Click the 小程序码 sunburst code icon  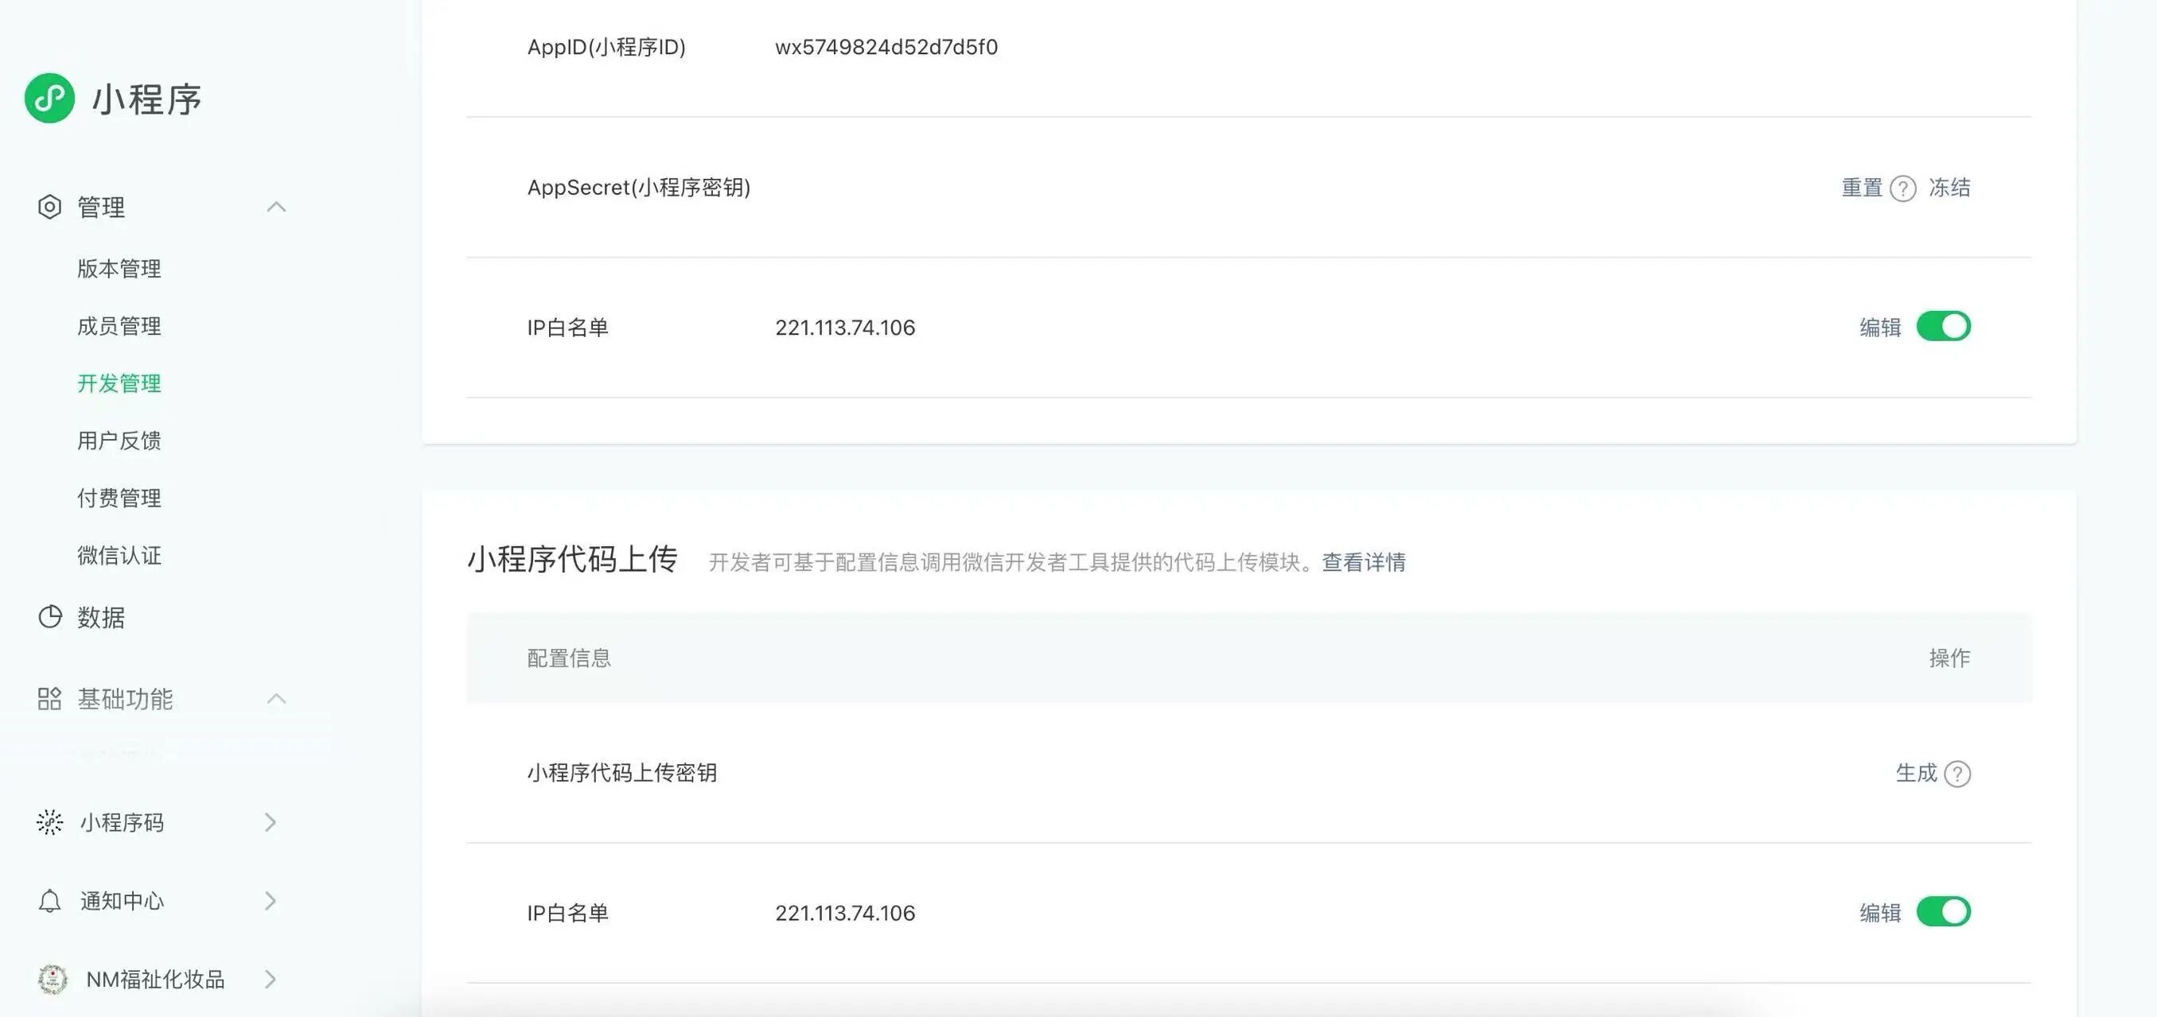point(49,822)
